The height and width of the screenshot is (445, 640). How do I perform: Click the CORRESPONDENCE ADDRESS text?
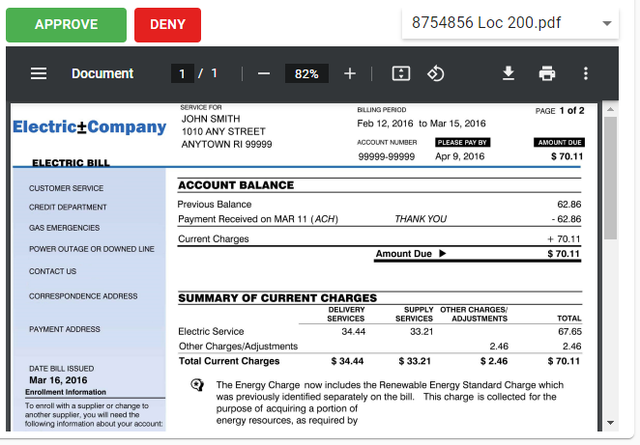click(x=83, y=296)
